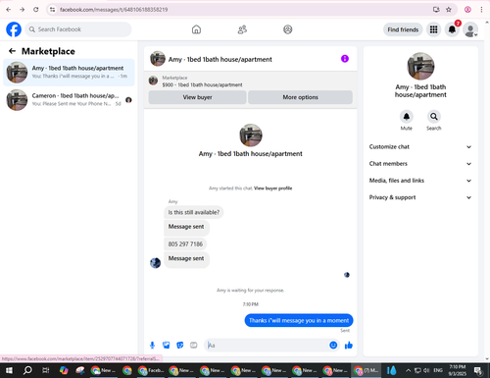Open Task View on taskbar
The width and height of the screenshot is (490, 378).
pyautogui.click(x=46, y=370)
